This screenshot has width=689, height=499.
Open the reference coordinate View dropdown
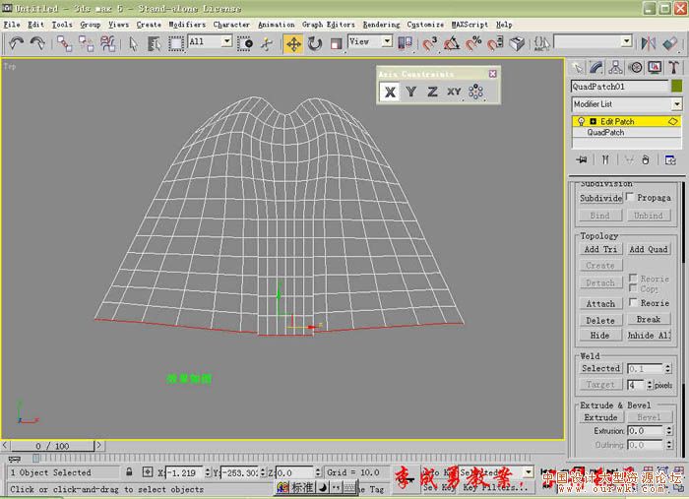[387, 41]
